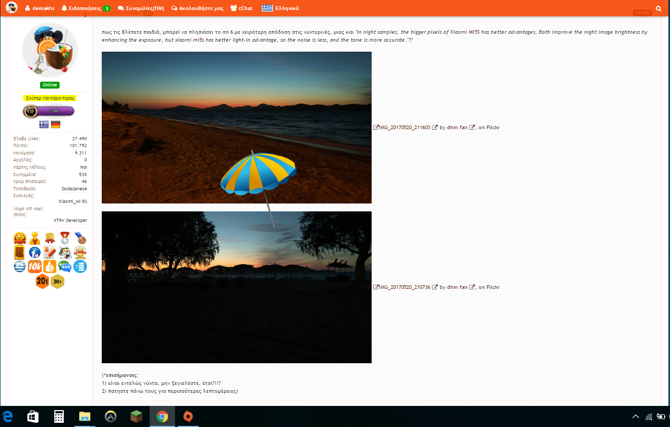Open cChat from the top bar

[x=241, y=8]
